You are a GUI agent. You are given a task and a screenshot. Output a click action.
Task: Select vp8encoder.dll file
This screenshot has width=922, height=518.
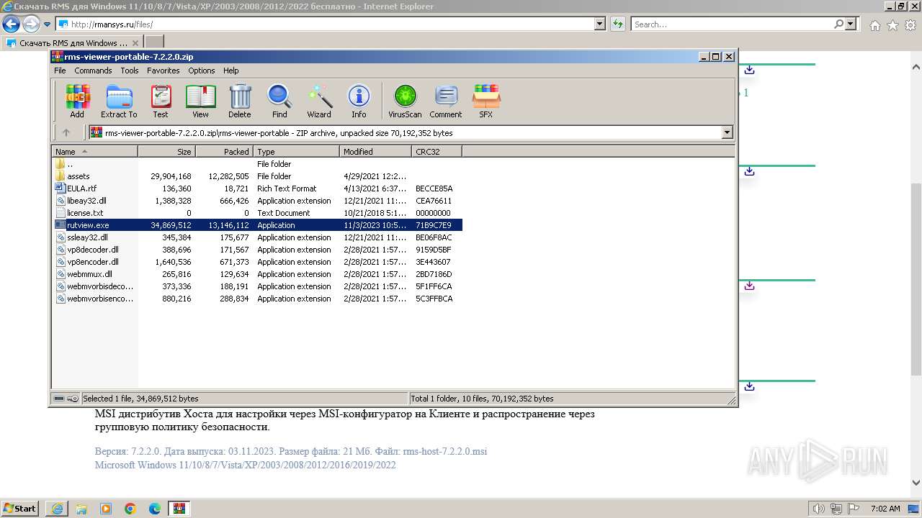point(93,262)
